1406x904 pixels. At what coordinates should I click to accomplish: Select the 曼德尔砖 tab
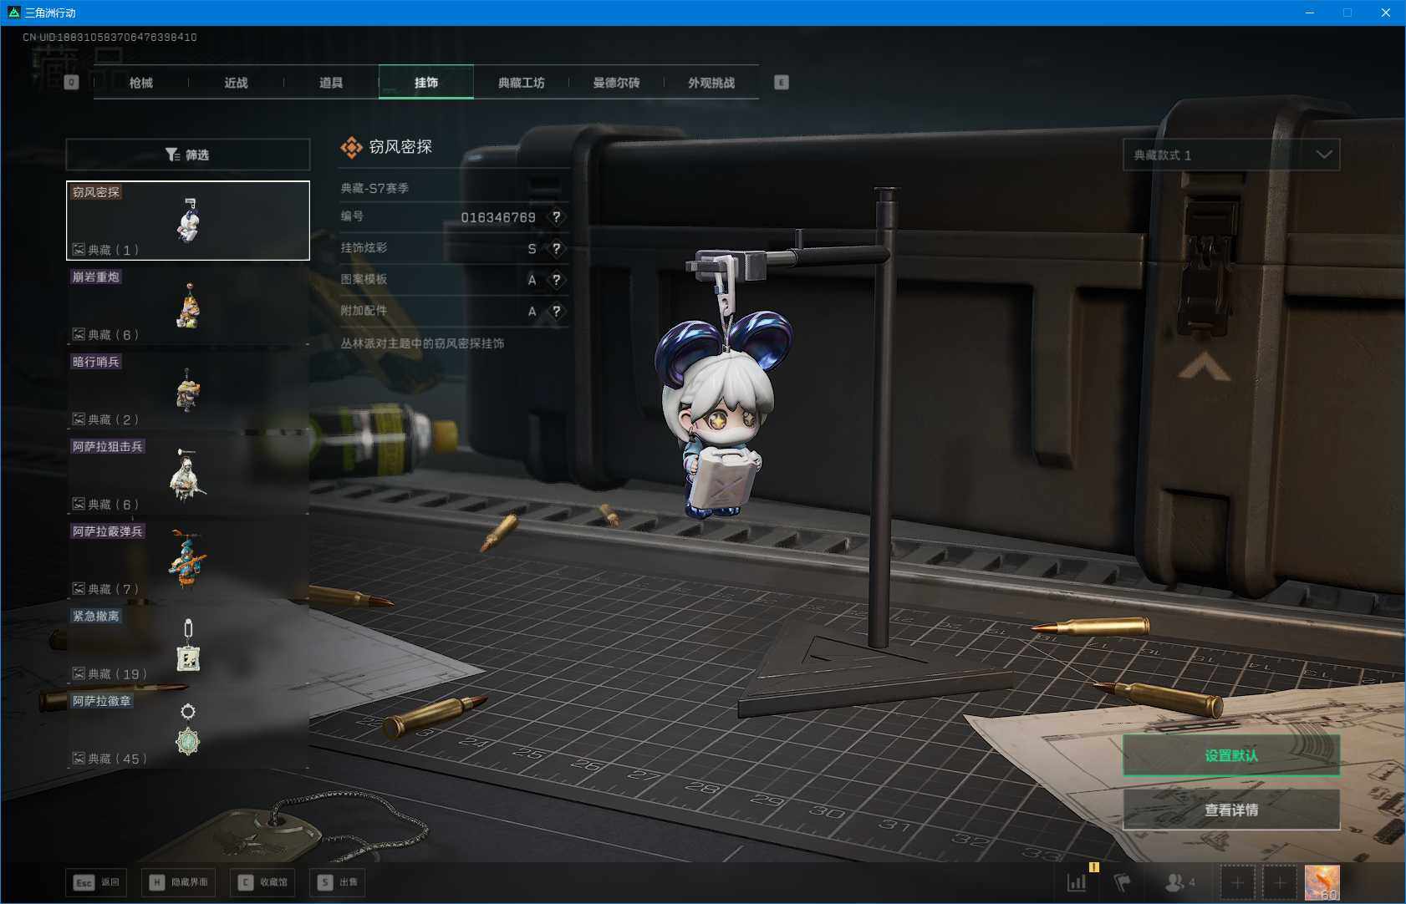point(616,83)
